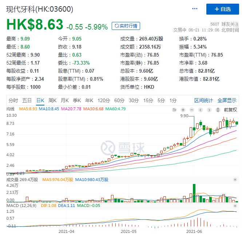Screen dimensions: 242x238
Task: Click volume MA10:980.43万股 label
Action: point(92,180)
